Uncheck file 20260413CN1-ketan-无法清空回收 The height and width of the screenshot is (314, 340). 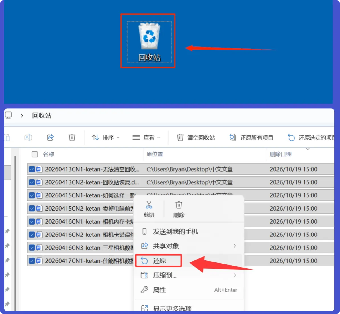pos(32,169)
